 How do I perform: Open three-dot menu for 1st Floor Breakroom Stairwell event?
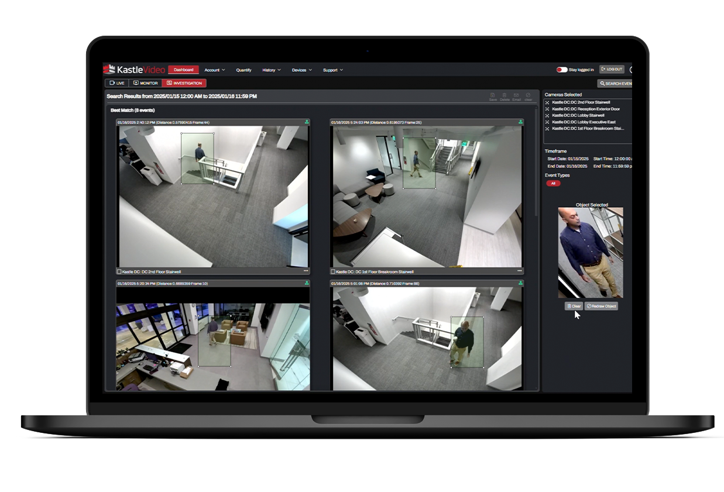click(519, 271)
